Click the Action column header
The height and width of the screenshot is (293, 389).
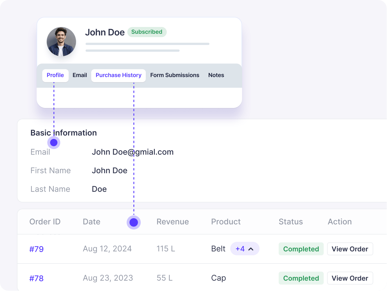click(340, 222)
